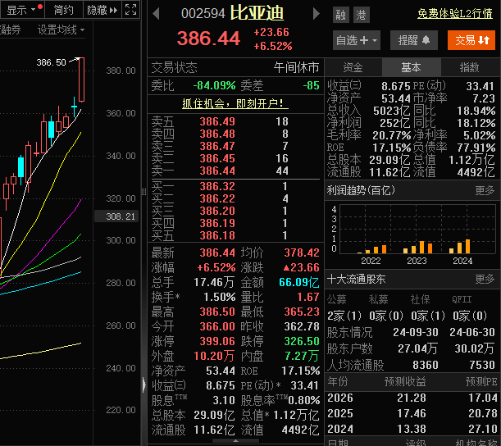Click the 2024 group in profit trend chart
This screenshot has height=446, width=501.
[x=460, y=247]
